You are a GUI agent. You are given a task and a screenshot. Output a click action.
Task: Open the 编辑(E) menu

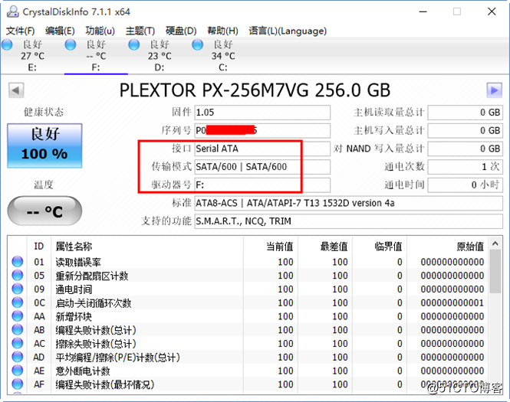pyautogui.click(x=60, y=31)
